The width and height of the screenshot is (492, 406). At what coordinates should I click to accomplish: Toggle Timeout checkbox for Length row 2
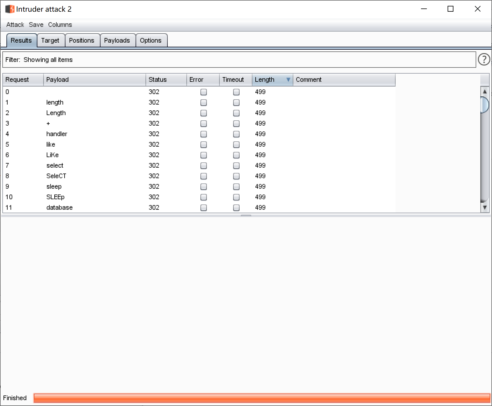coord(236,113)
